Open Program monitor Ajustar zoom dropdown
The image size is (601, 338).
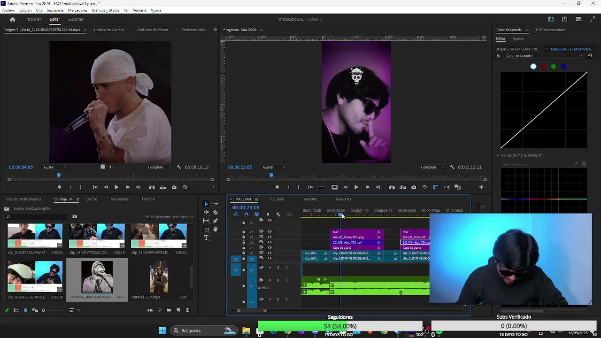pos(274,167)
